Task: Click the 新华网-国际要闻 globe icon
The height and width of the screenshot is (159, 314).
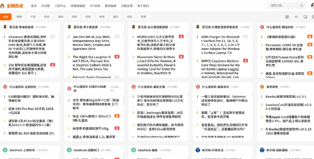Action: point(262,150)
